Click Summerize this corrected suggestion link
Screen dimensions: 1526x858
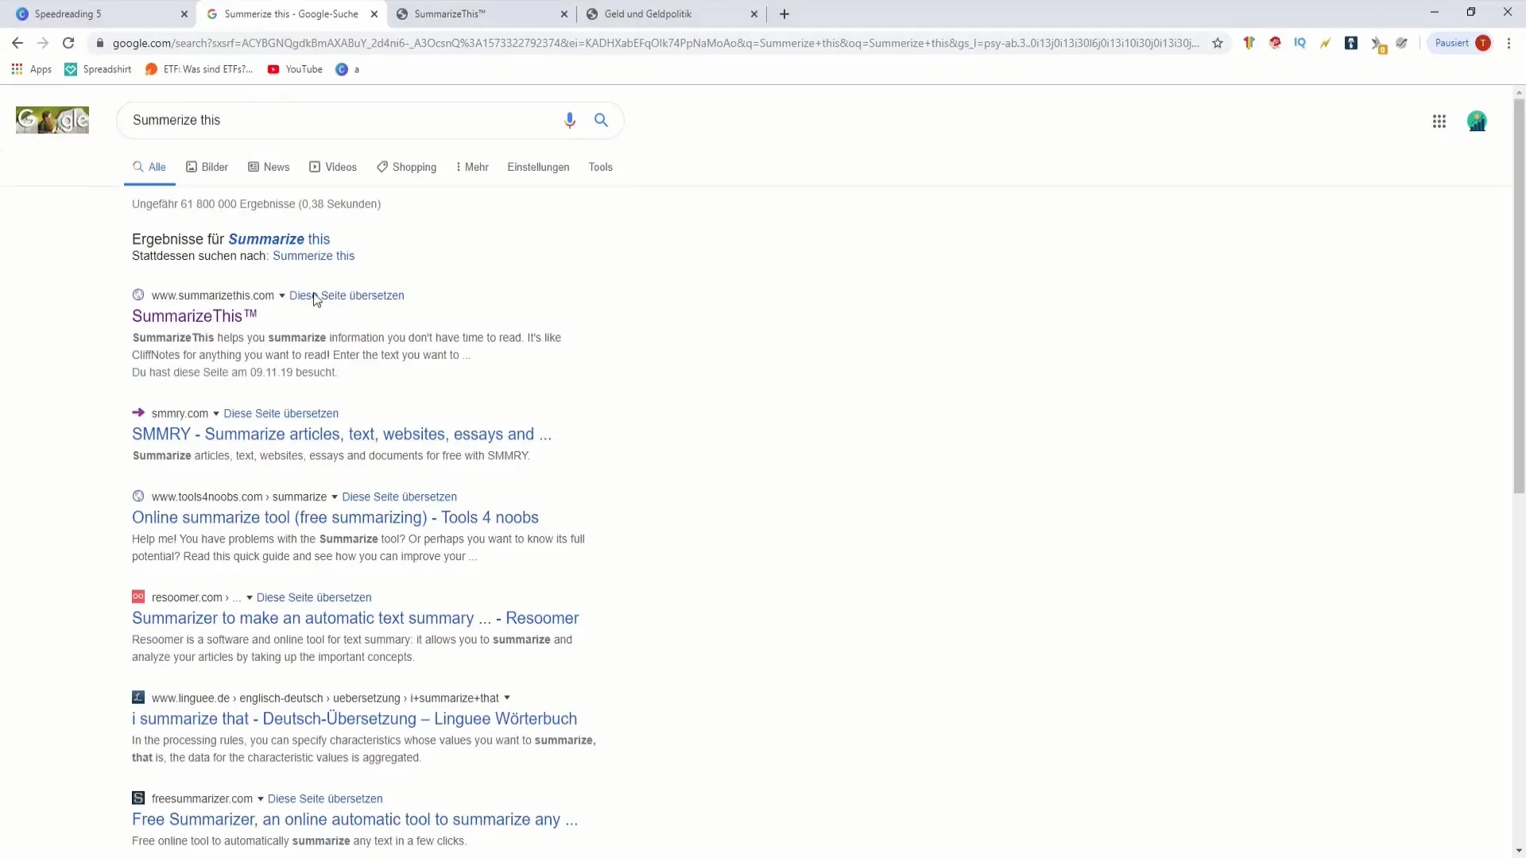315,256
